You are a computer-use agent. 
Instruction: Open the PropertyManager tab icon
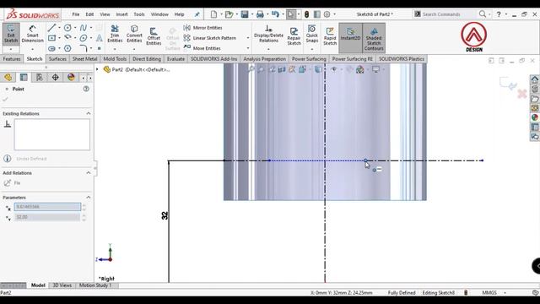pyautogui.click(x=24, y=77)
